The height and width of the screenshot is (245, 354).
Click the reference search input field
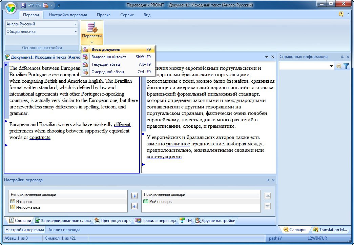(304, 66)
